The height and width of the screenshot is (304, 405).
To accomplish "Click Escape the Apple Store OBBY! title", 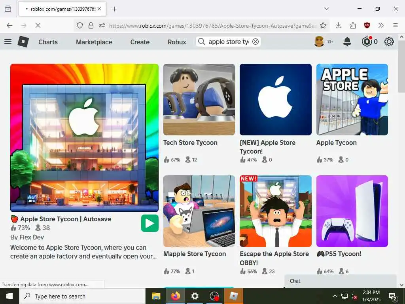I will (274, 258).
